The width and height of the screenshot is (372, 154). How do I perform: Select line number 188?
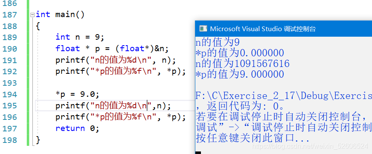pyautogui.click(x=9, y=26)
